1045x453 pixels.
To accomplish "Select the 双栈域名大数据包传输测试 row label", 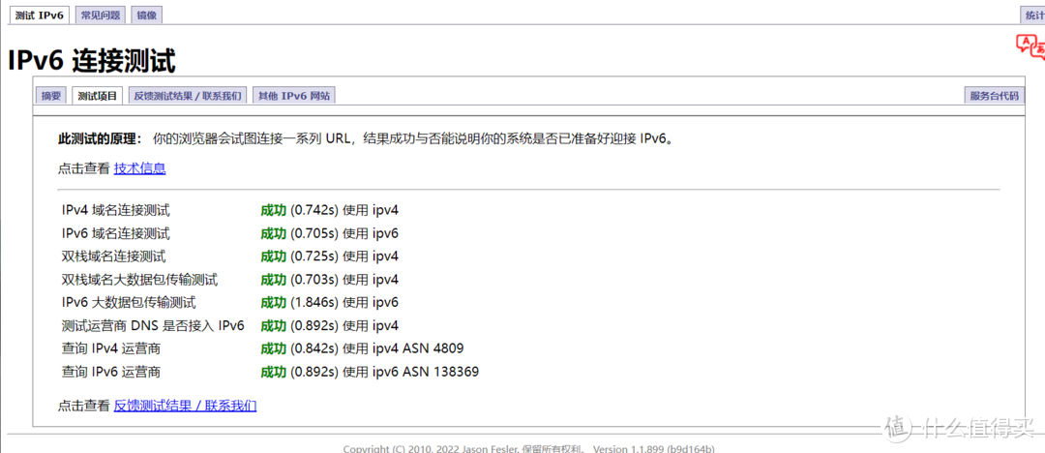I will click(140, 280).
